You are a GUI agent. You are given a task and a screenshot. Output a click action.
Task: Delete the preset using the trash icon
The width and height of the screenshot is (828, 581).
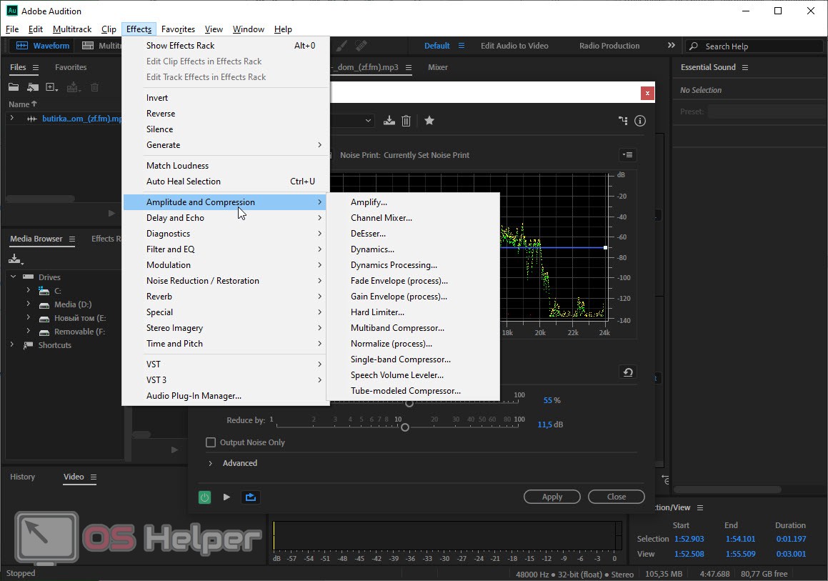coord(406,121)
